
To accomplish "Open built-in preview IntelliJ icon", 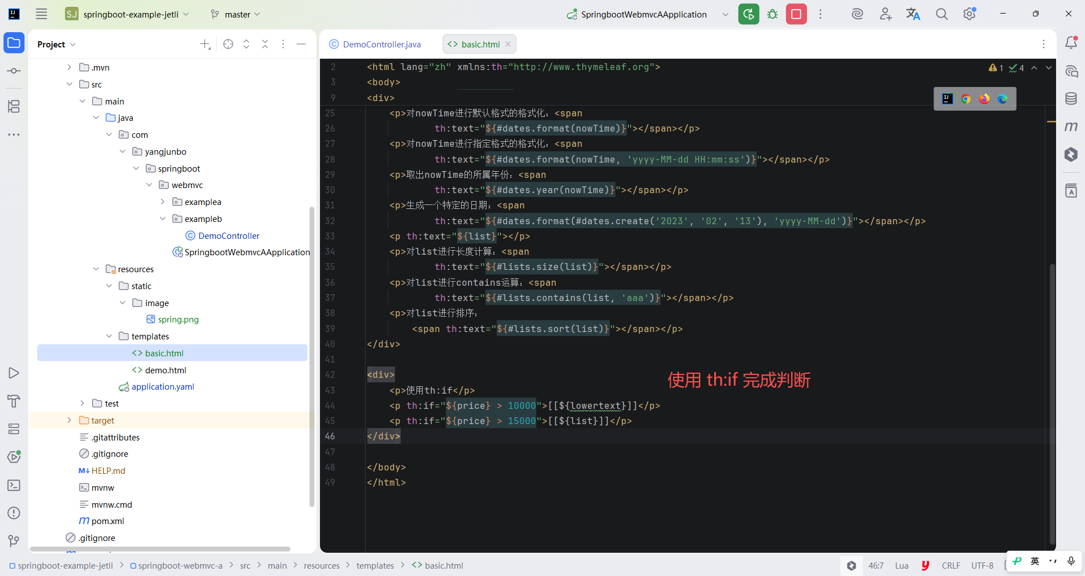I will point(948,99).
